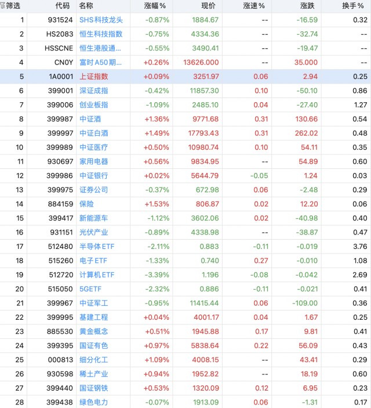
Task: Sort by the 换手% column header
Action: coord(353,6)
